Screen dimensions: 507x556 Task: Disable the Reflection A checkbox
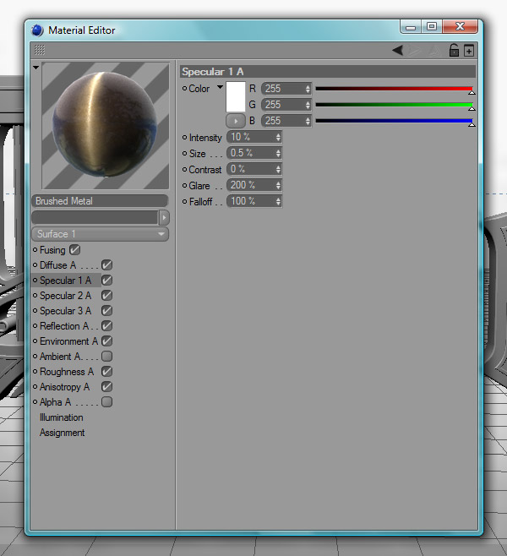[106, 325]
